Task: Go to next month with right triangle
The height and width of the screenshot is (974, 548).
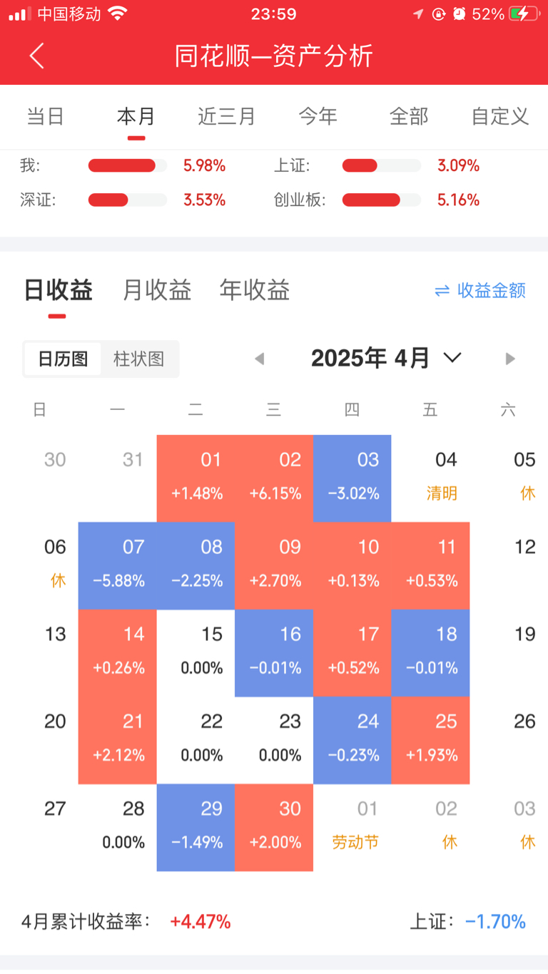Action: (x=509, y=359)
